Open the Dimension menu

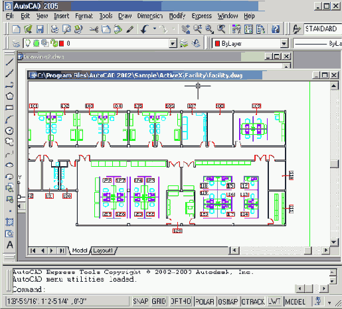click(x=150, y=16)
